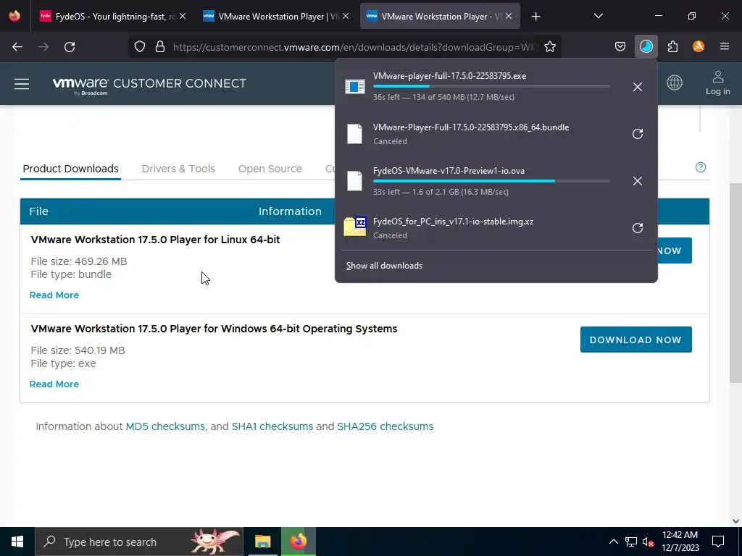The image size is (742, 556).
Task: Save page to Pocket
Action: coord(620,47)
